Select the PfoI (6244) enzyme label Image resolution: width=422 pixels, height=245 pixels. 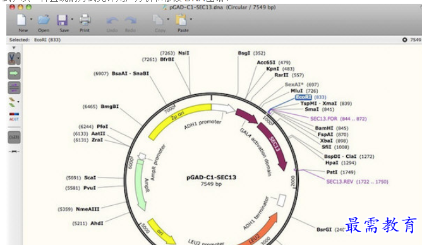93,126
